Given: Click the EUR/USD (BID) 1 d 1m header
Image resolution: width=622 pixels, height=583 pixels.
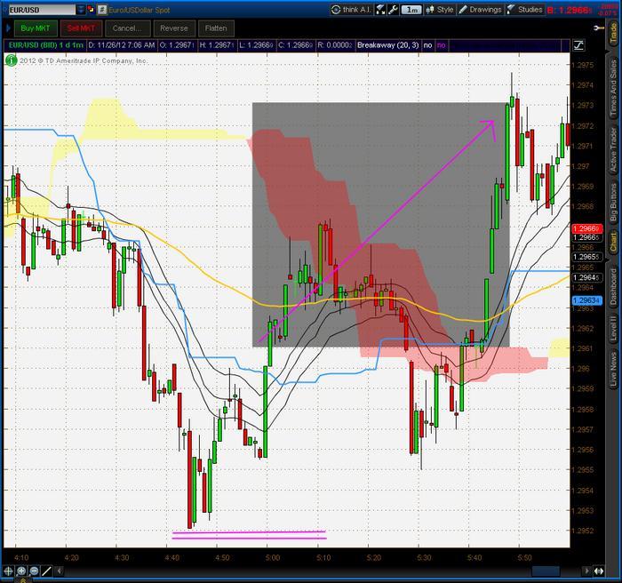Looking at the screenshot, I should click(x=45, y=45).
